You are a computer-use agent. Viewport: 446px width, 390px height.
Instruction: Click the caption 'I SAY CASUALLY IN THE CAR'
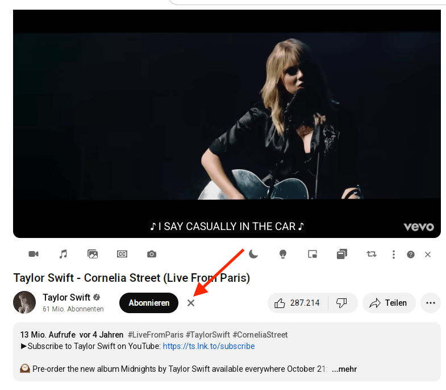point(227,227)
